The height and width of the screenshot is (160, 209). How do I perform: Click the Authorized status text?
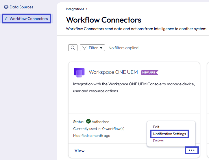101,122
